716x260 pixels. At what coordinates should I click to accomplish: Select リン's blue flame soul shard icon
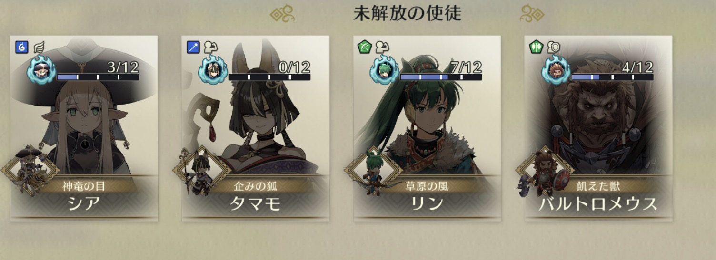[x=384, y=70]
